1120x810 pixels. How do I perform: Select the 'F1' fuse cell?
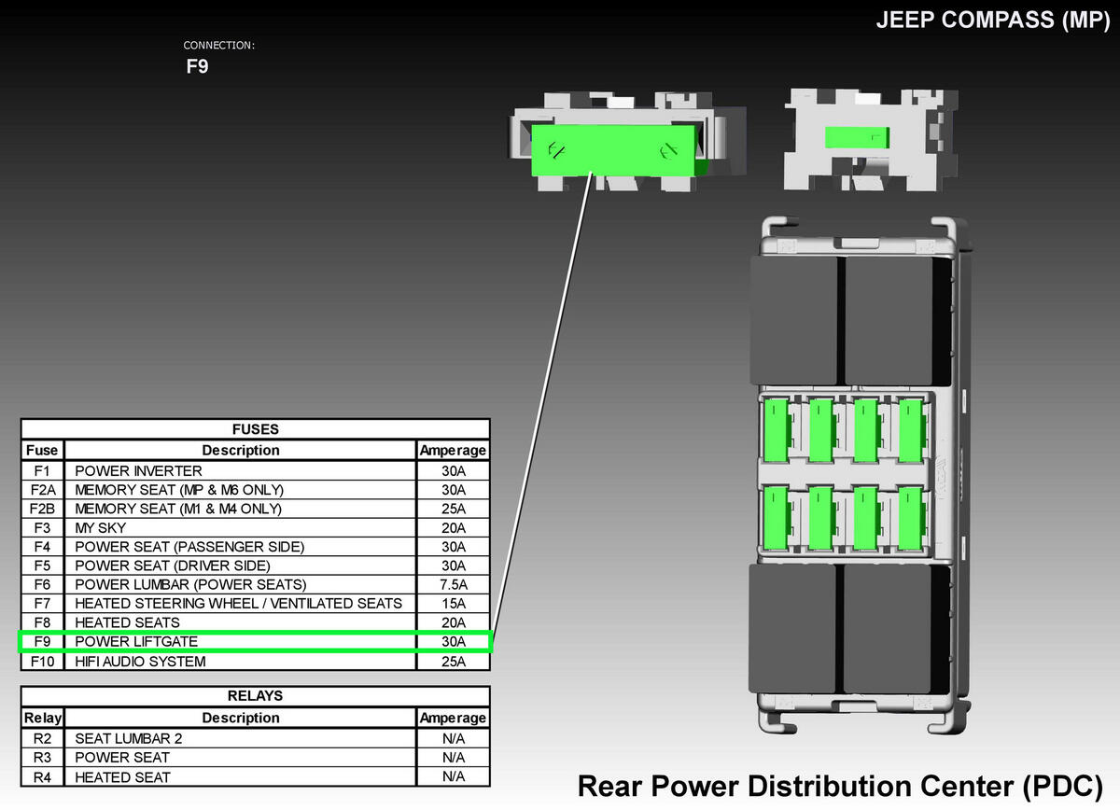[x=42, y=470]
